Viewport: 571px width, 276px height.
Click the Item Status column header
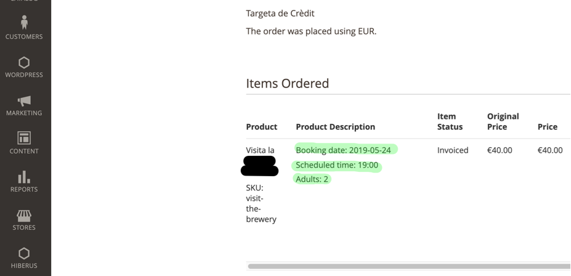click(450, 121)
